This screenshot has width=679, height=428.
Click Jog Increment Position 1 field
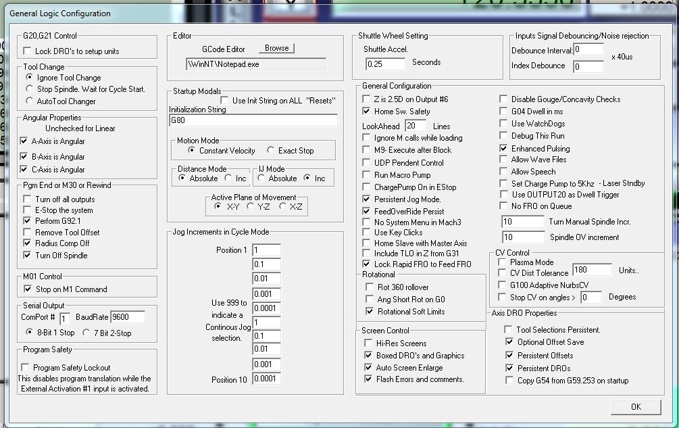point(266,250)
